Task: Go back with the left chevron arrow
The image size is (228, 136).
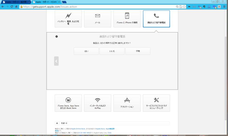Action: click(56, 61)
